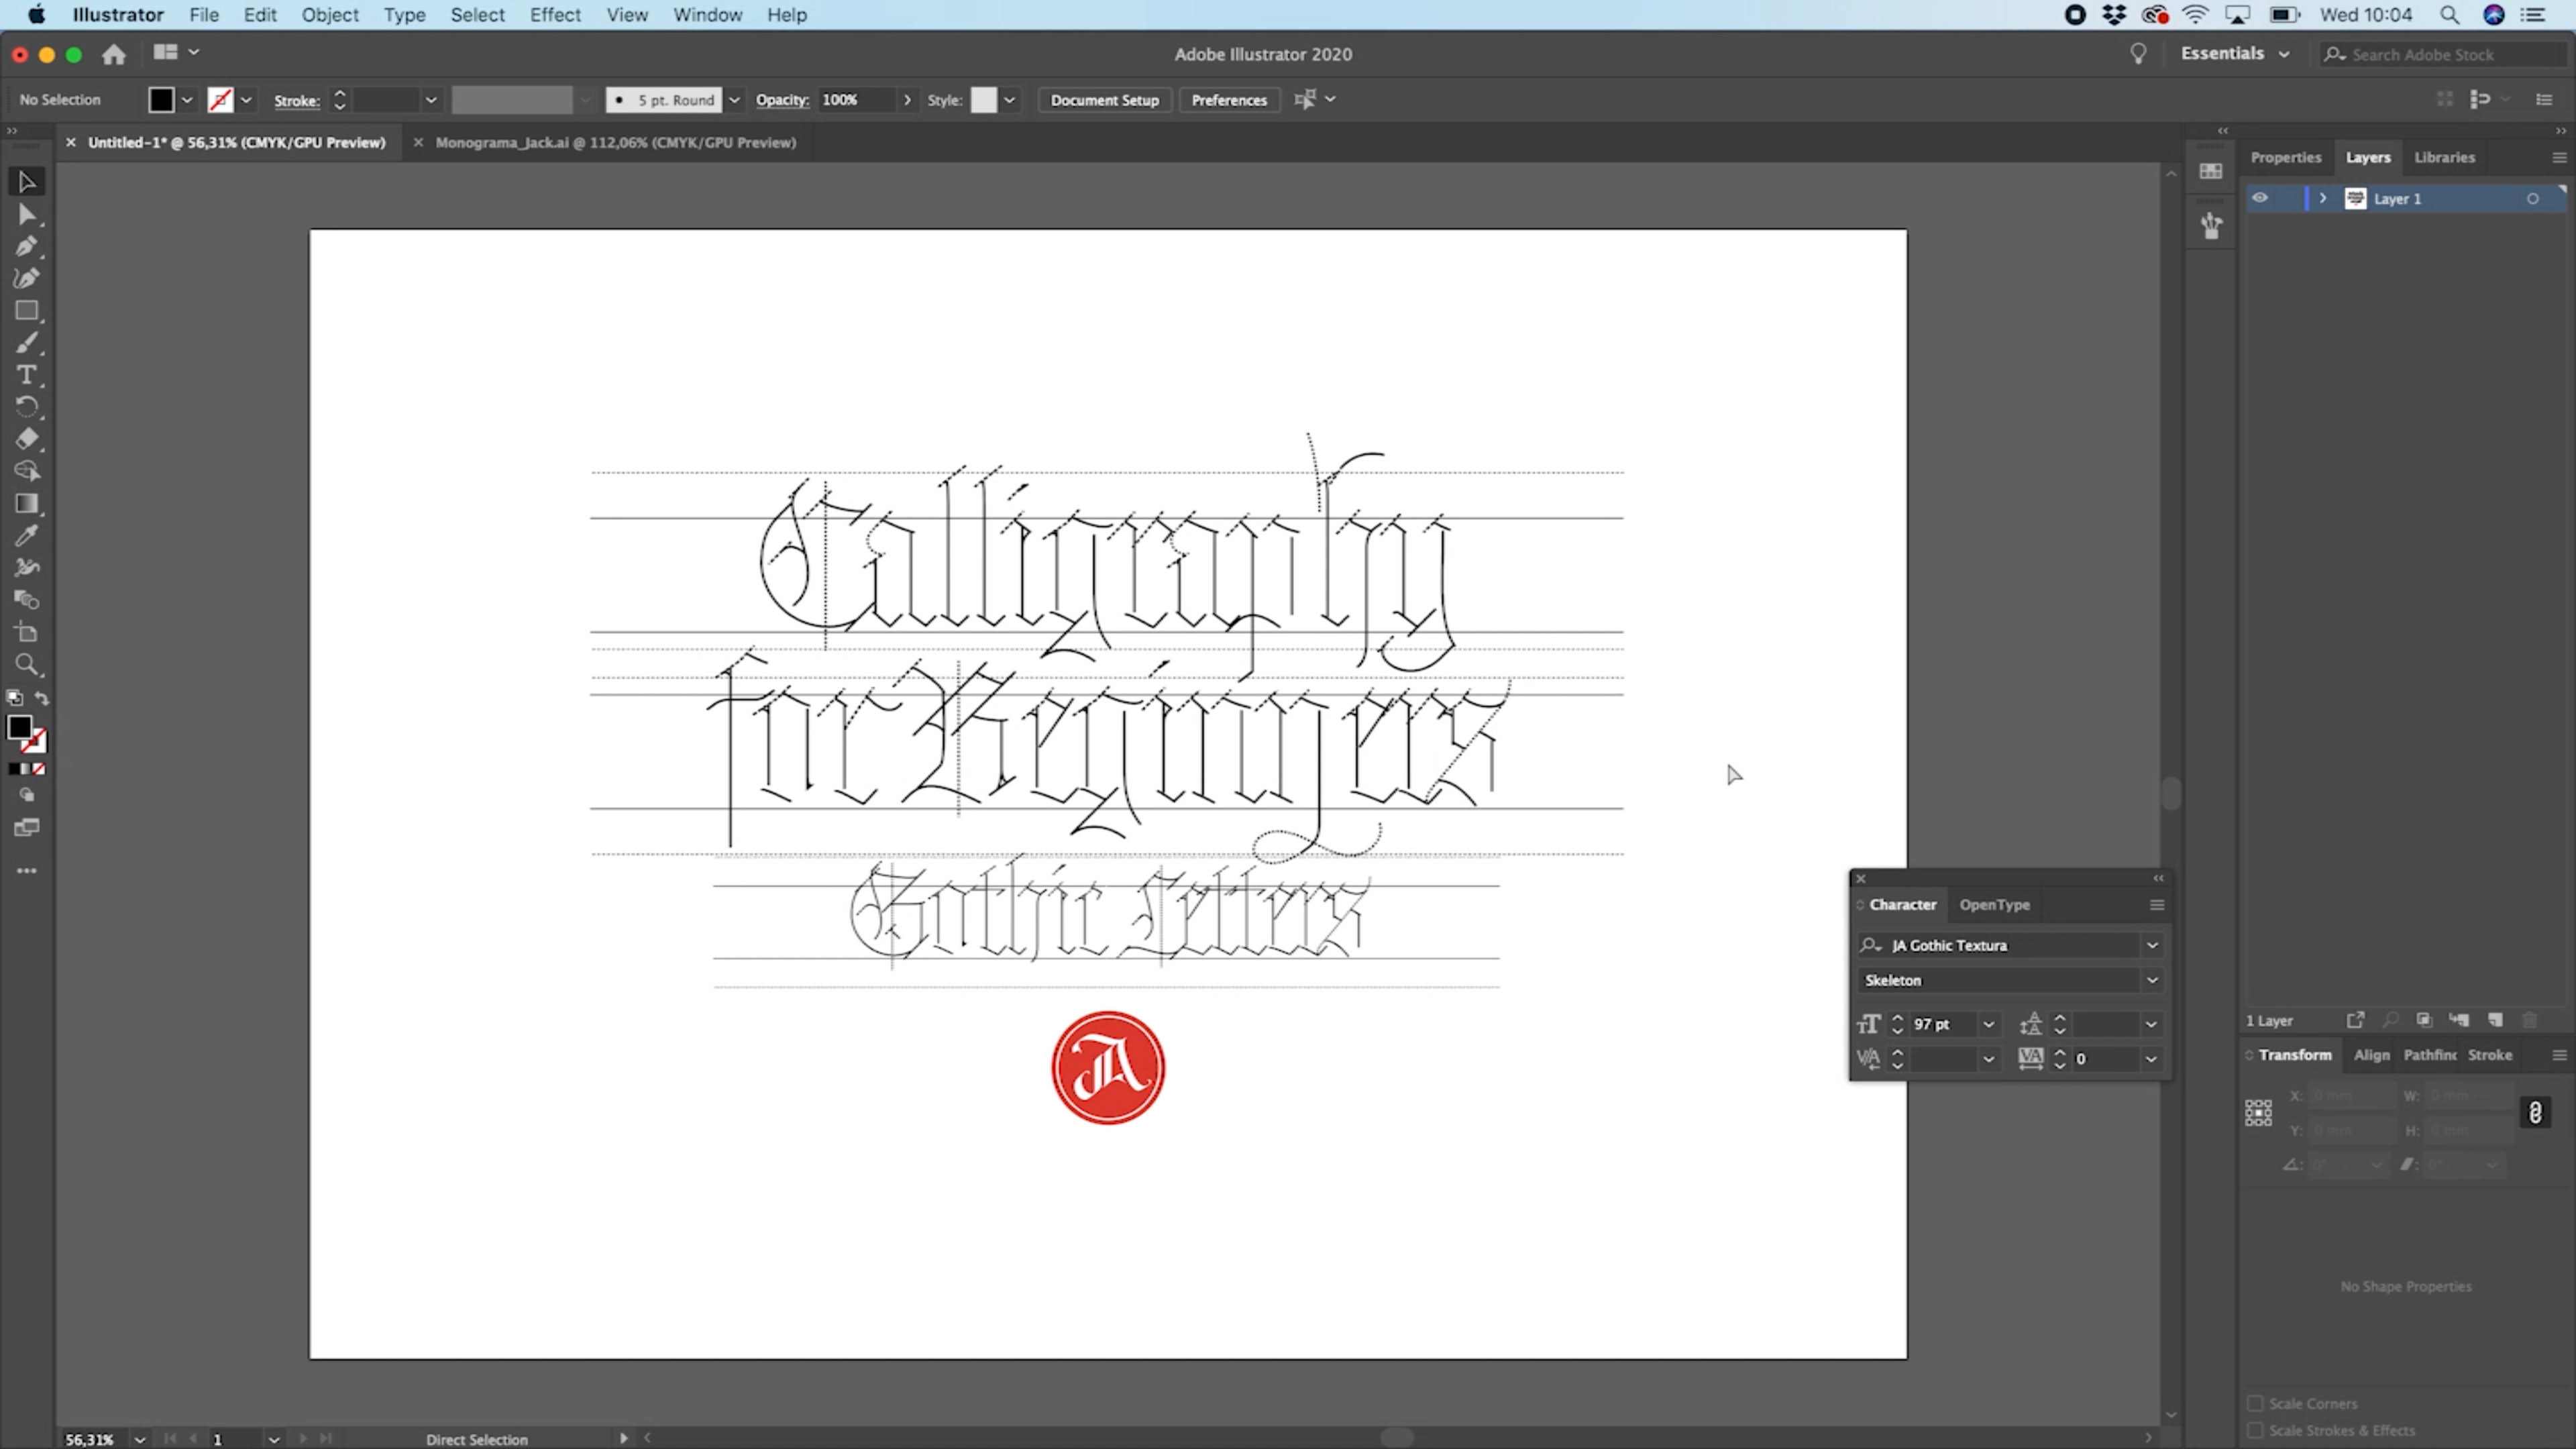Click Layer 1 target circle
The height and width of the screenshot is (1449, 2576).
pos(2533,198)
